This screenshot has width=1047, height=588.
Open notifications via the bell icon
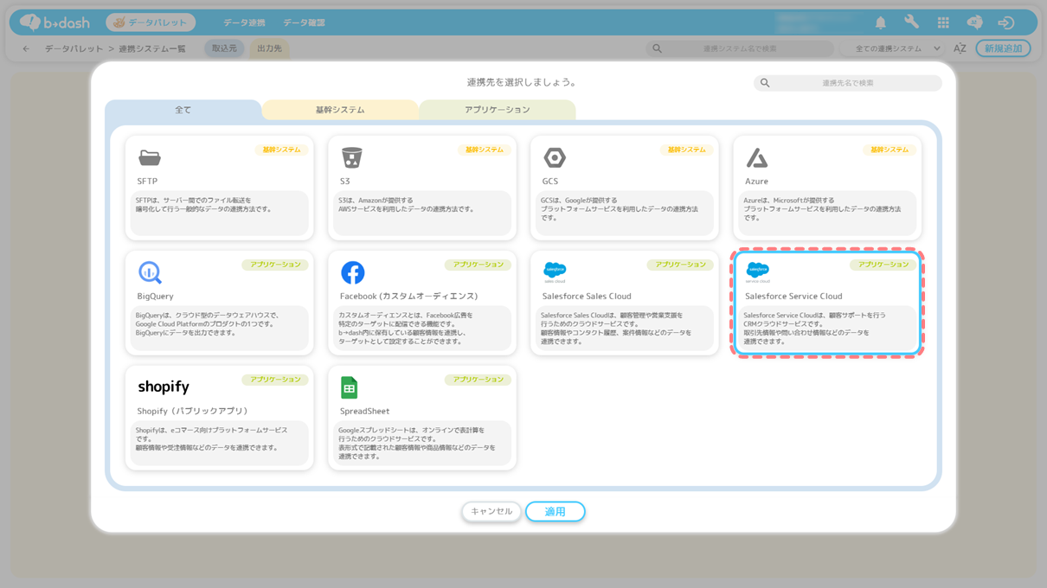pyautogui.click(x=880, y=22)
